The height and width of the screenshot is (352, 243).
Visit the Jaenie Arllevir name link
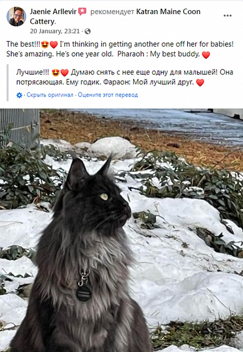(x=53, y=11)
